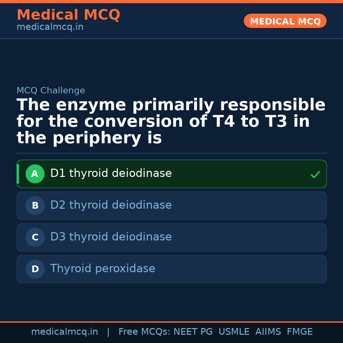Viewport: 343px width, 343px height.
Task: Click the green A option circle
Action: click(35, 174)
